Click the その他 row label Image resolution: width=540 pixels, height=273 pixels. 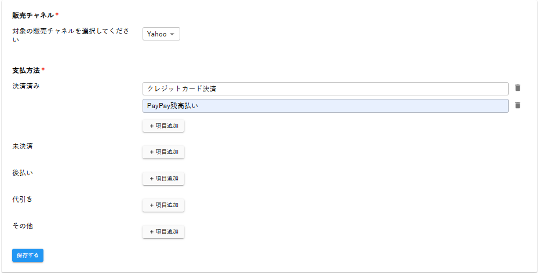tap(23, 226)
